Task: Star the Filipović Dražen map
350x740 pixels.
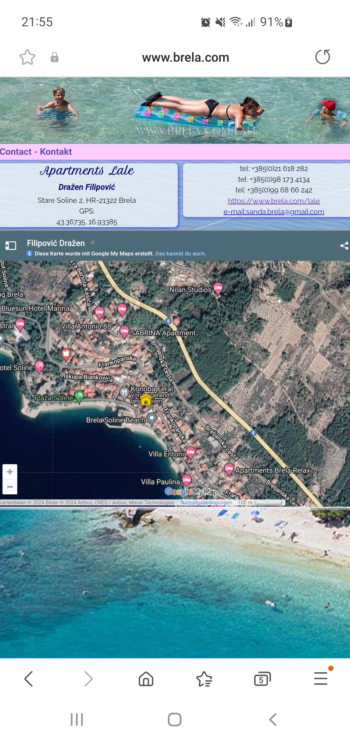Action: point(93,242)
